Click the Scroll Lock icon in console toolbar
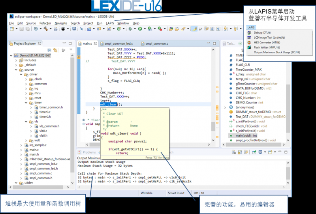This screenshot has height=214, width=316. click(240, 152)
